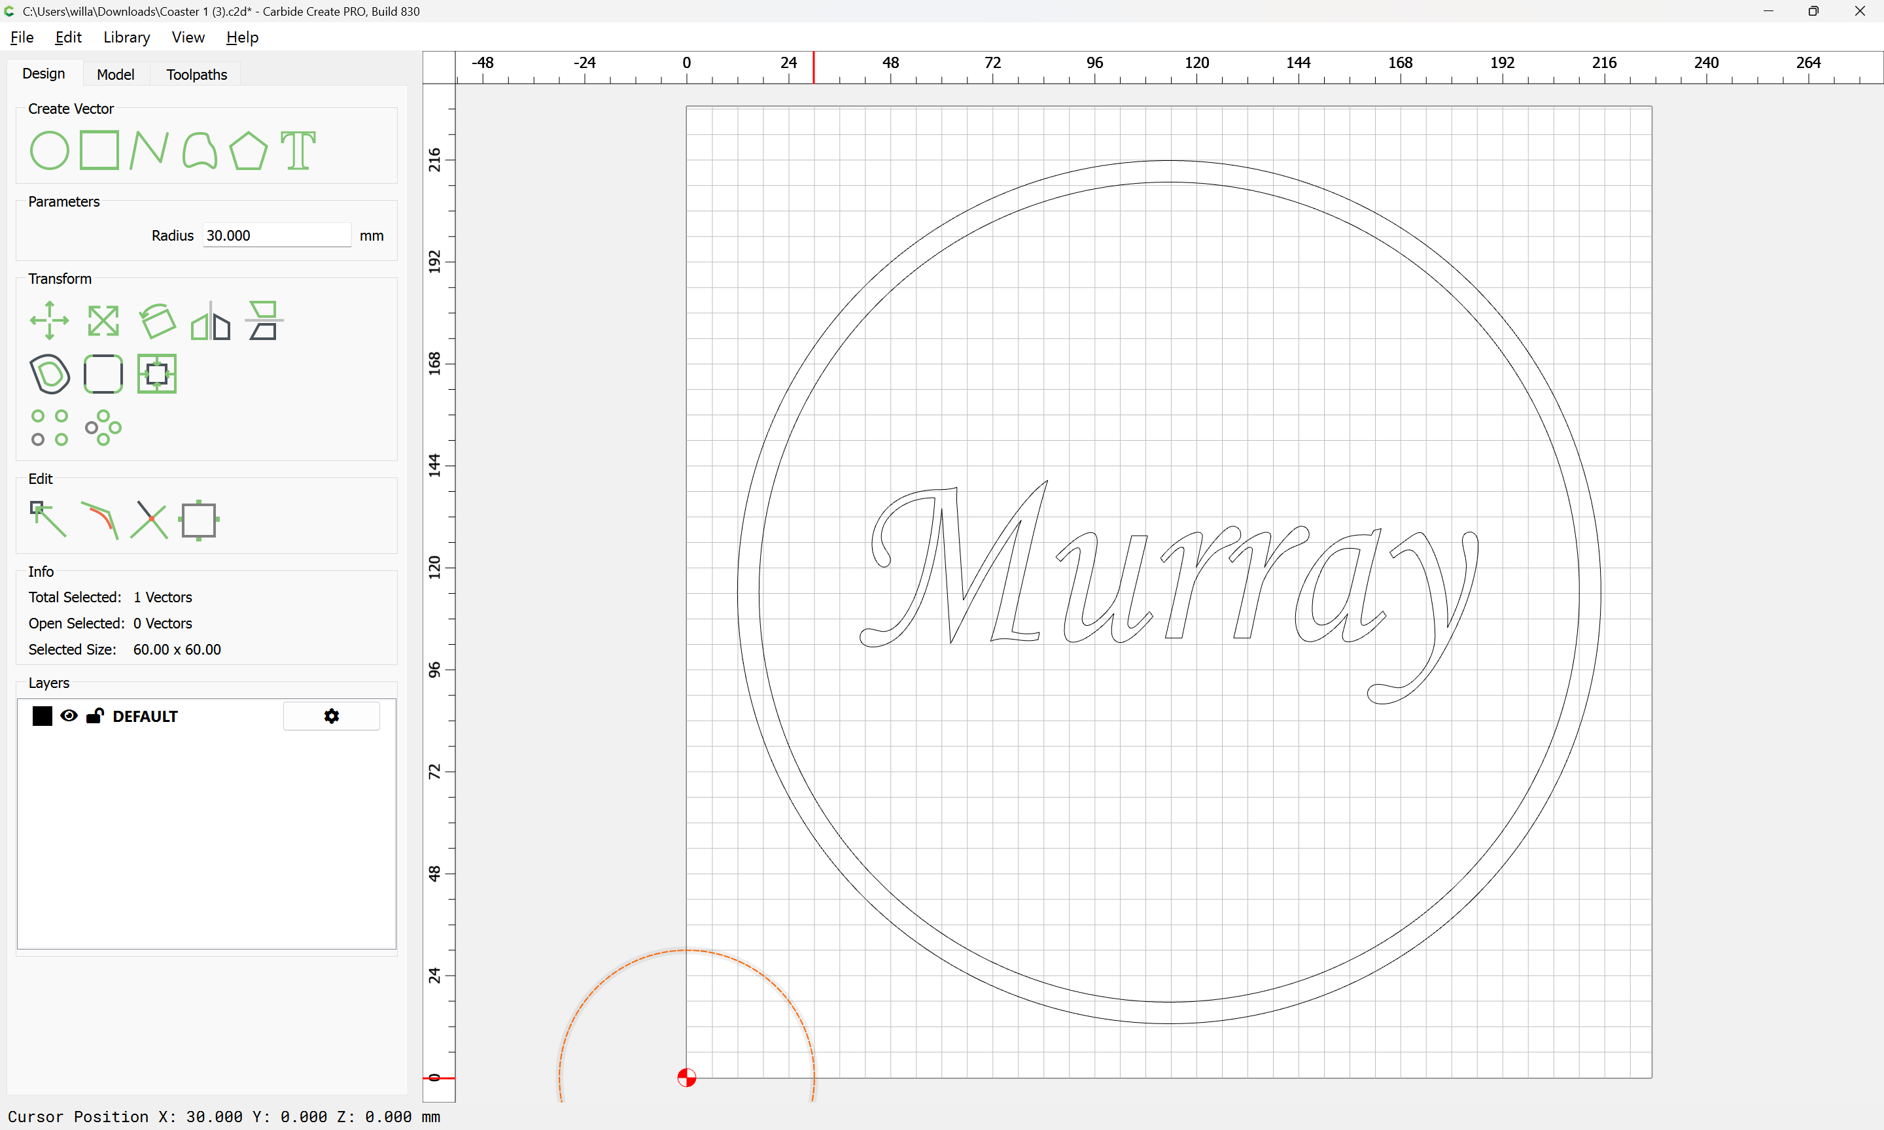Switch to the Model tab

pos(115,75)
